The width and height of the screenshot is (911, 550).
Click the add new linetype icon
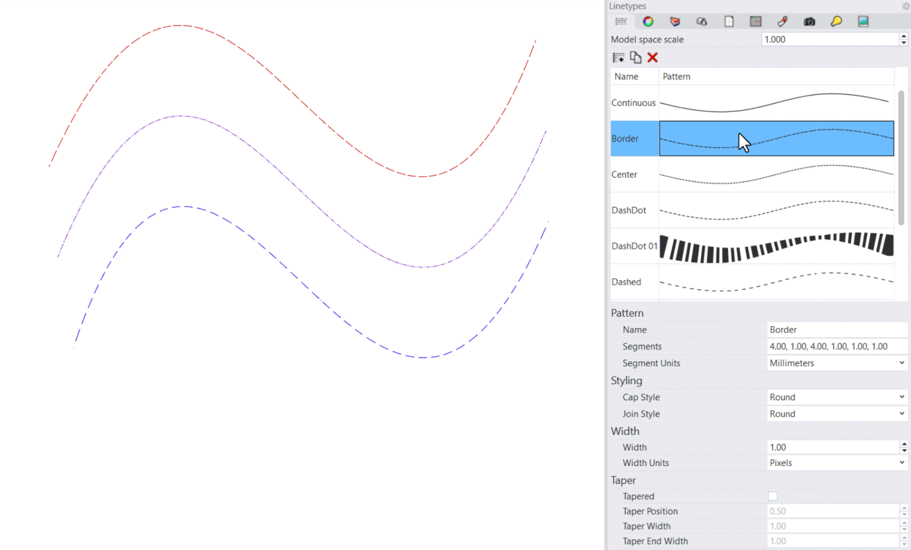pyautogui.click(x=619, y=57)
